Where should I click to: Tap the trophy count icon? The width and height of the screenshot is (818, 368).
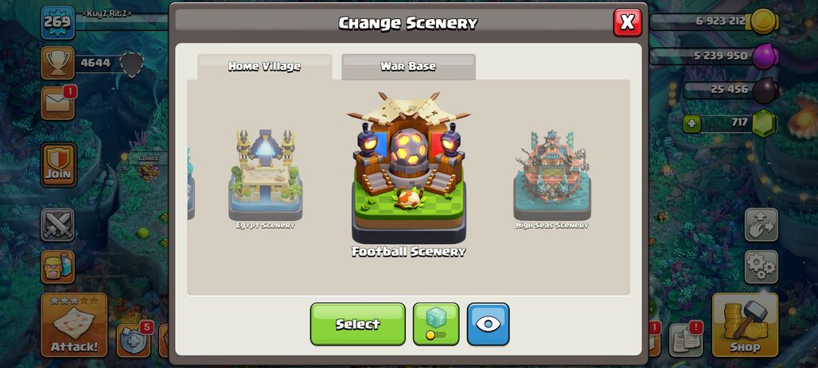point(58,63)
